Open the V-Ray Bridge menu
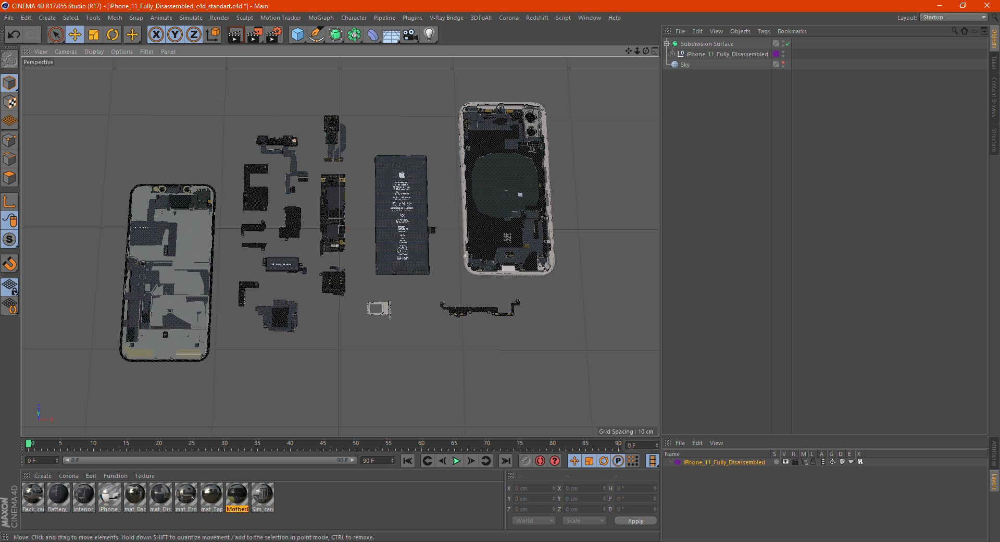 tap(446, 18)
